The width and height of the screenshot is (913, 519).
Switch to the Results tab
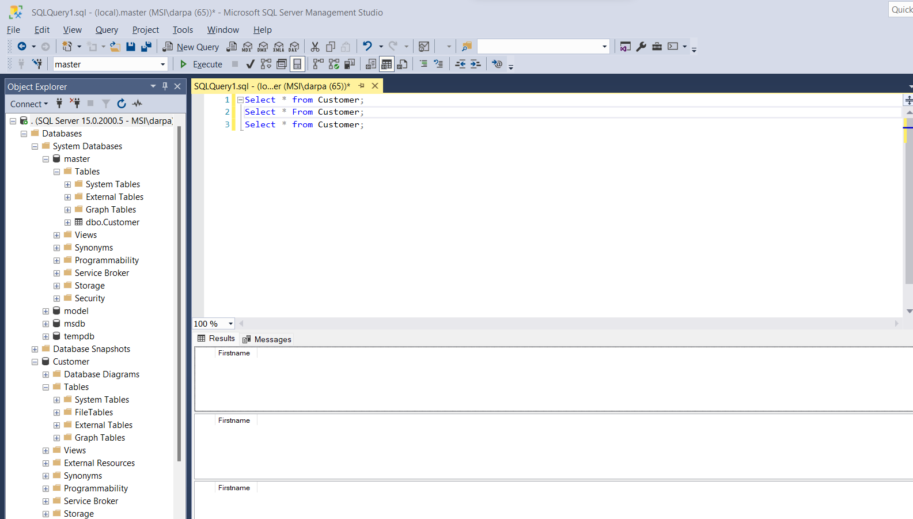tap(216, 339)
